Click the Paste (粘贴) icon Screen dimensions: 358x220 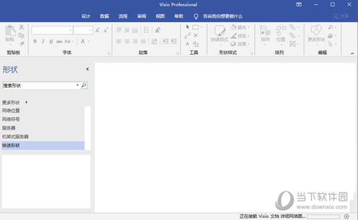(10, 31)
